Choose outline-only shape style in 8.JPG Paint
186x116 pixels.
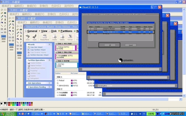(3, 36)
